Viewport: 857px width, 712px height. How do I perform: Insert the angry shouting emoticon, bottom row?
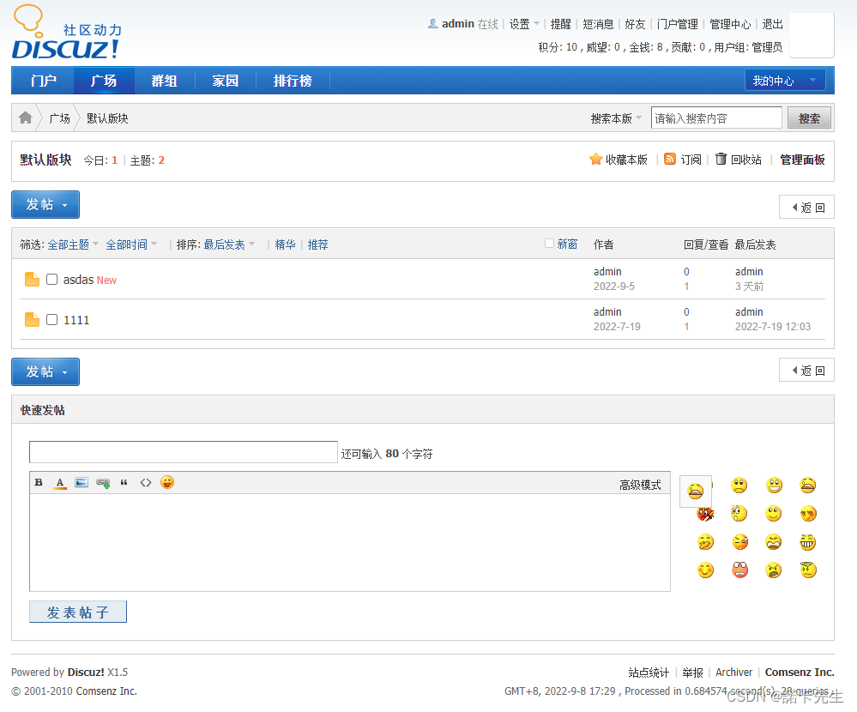point(774,570)
